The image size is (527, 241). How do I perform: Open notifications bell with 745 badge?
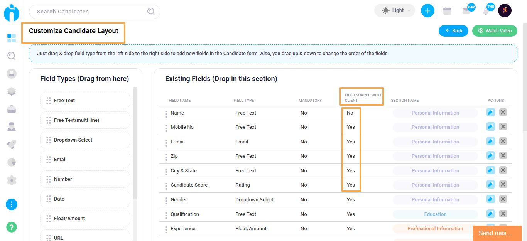pos(486,11)
